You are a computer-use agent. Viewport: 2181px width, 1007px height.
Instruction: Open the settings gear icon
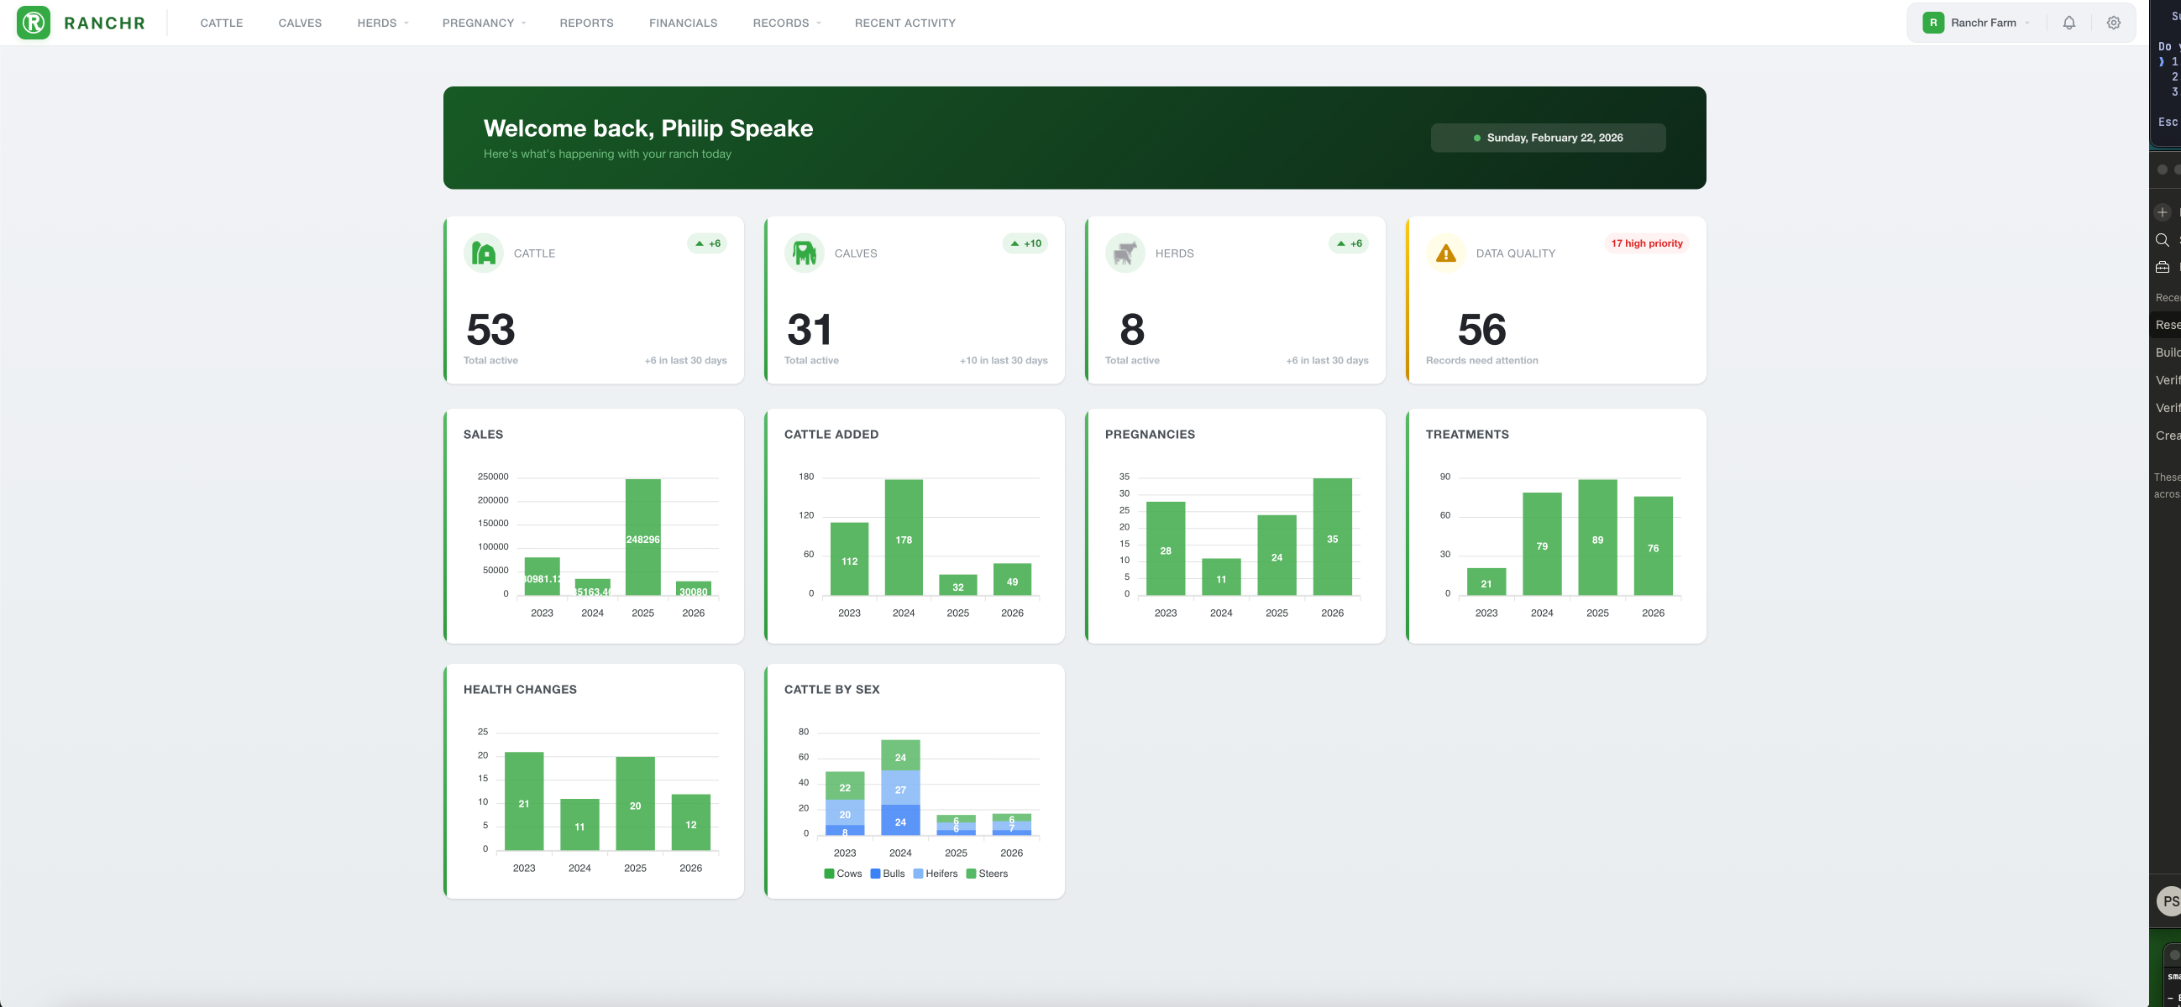point(2113,23)
